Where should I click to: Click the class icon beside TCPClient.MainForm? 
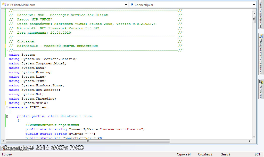click(4, 5)
